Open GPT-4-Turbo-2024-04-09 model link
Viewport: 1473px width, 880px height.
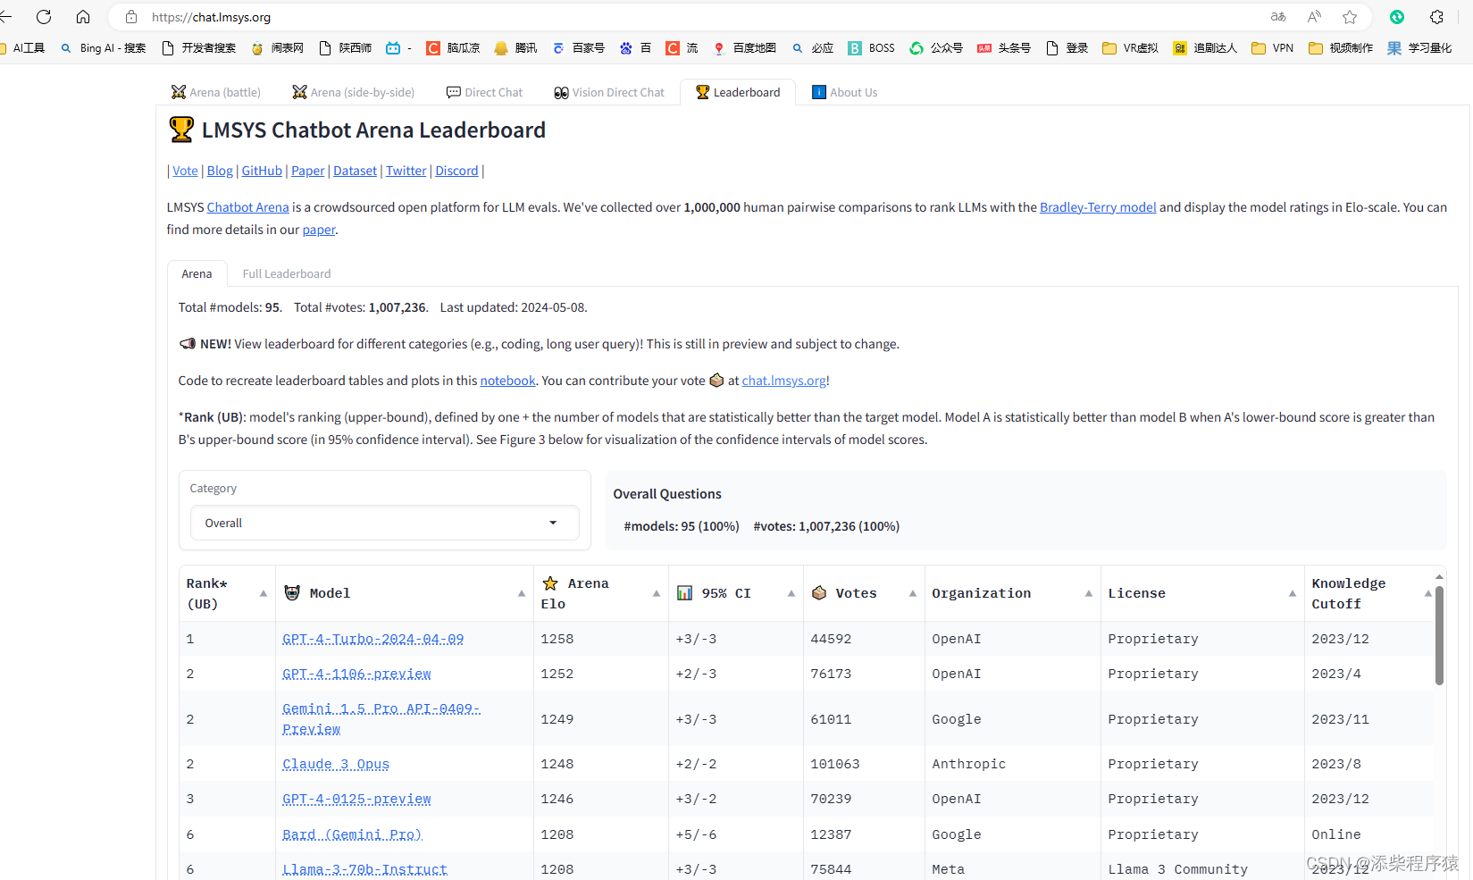coord(372,639)
